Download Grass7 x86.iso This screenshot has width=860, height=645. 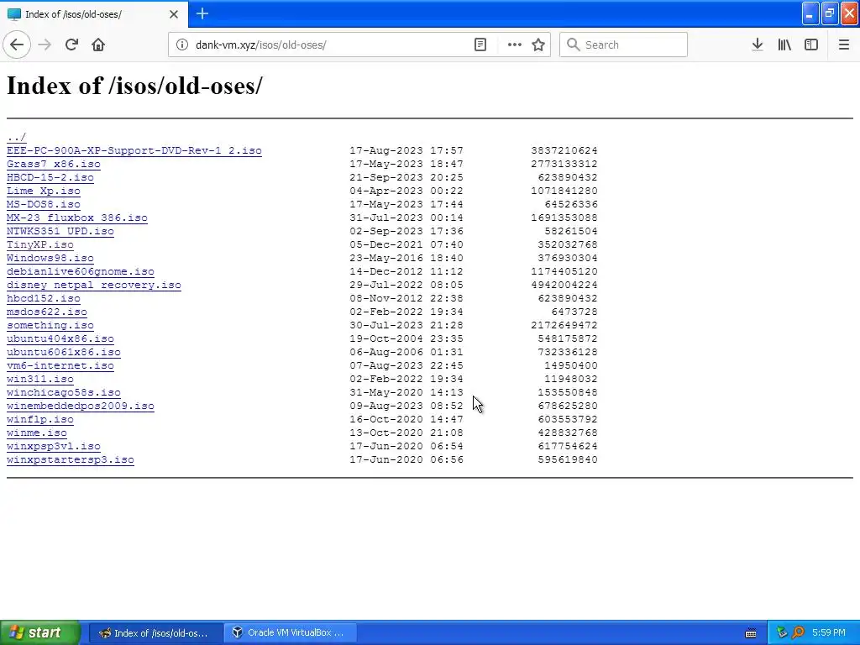click(54, 164)
